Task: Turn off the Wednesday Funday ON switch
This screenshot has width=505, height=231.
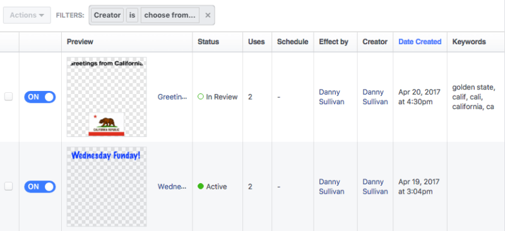Action: point(40,187)
